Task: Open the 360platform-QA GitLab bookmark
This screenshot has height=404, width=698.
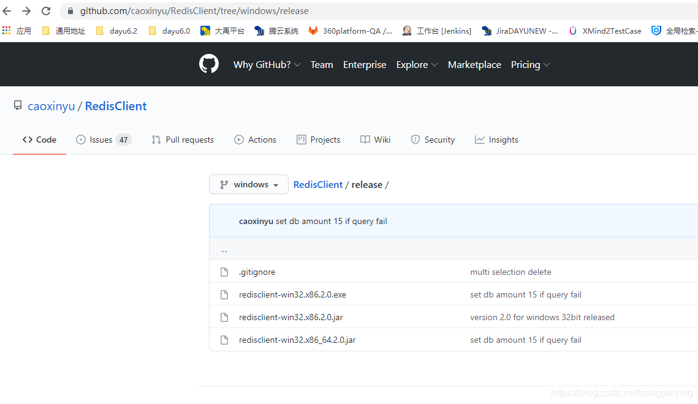Action: [351, 31]
